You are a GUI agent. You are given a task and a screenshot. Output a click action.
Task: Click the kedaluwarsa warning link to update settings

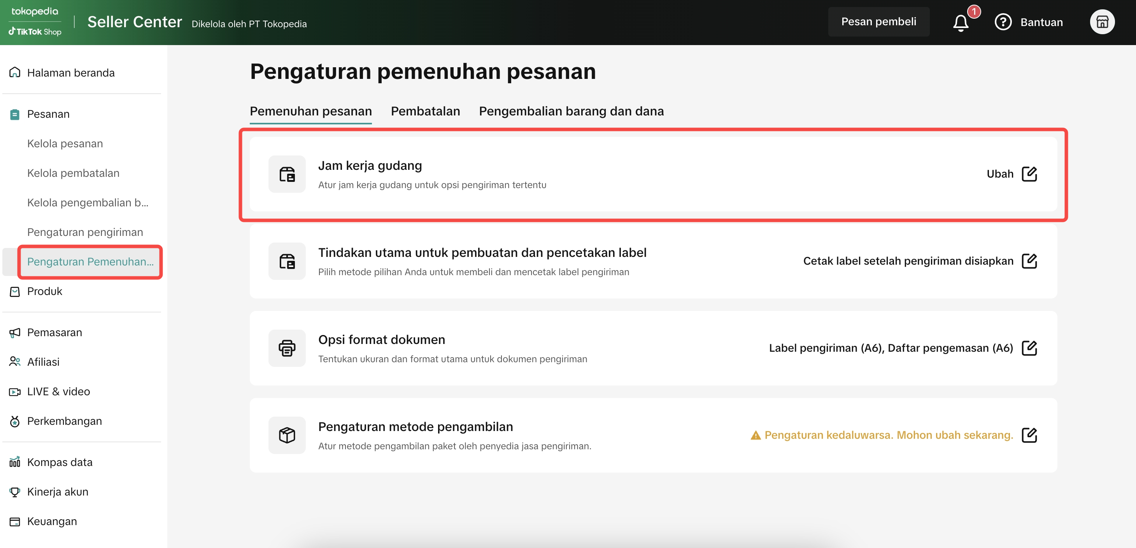coord(888,435)
